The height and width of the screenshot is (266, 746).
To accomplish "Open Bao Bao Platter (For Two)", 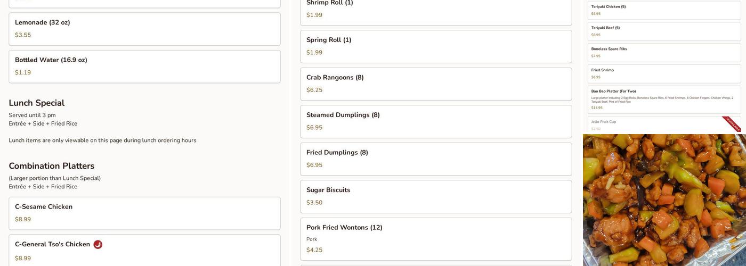I will coord(664,99).
